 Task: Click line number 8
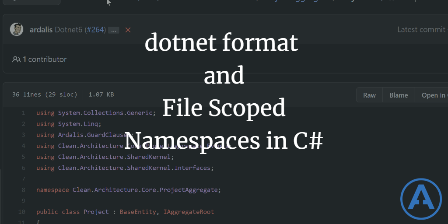coord(24,190)
